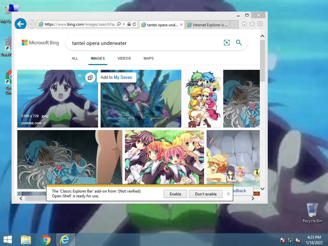The height and width of the screenshot is (246, 328).
Task: Open the hot spring bath scene thumbnail
Action: pyautogui.click(x=233, y=157)
